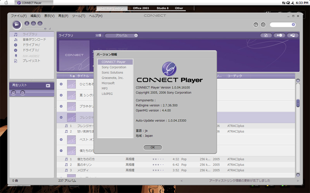Select Microsoft in version list
310x193 pixels.
tap(115, 83)
